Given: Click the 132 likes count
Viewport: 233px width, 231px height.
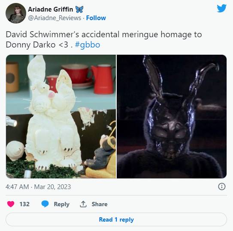Looking at the screenshot, I should point(24,204).
